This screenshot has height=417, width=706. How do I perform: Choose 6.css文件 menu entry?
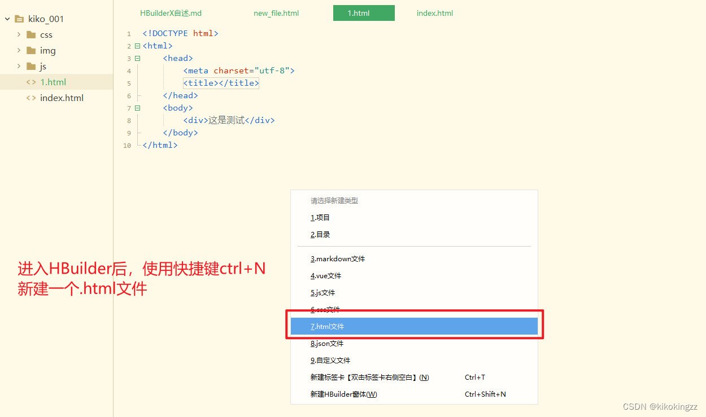(414, 309)
